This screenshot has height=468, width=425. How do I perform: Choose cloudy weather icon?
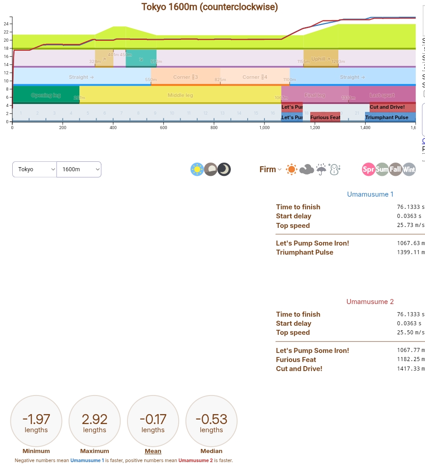click(307, 169)
